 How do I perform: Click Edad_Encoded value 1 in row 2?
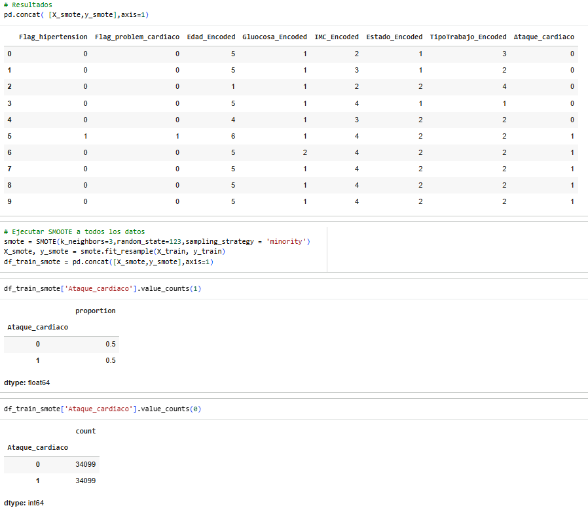[233, 86]
